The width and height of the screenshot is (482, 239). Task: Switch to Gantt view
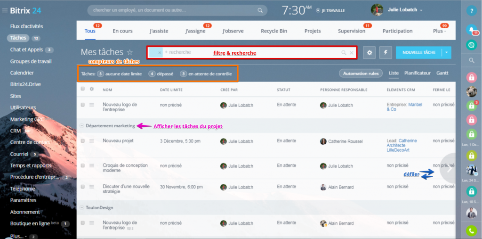442,73
